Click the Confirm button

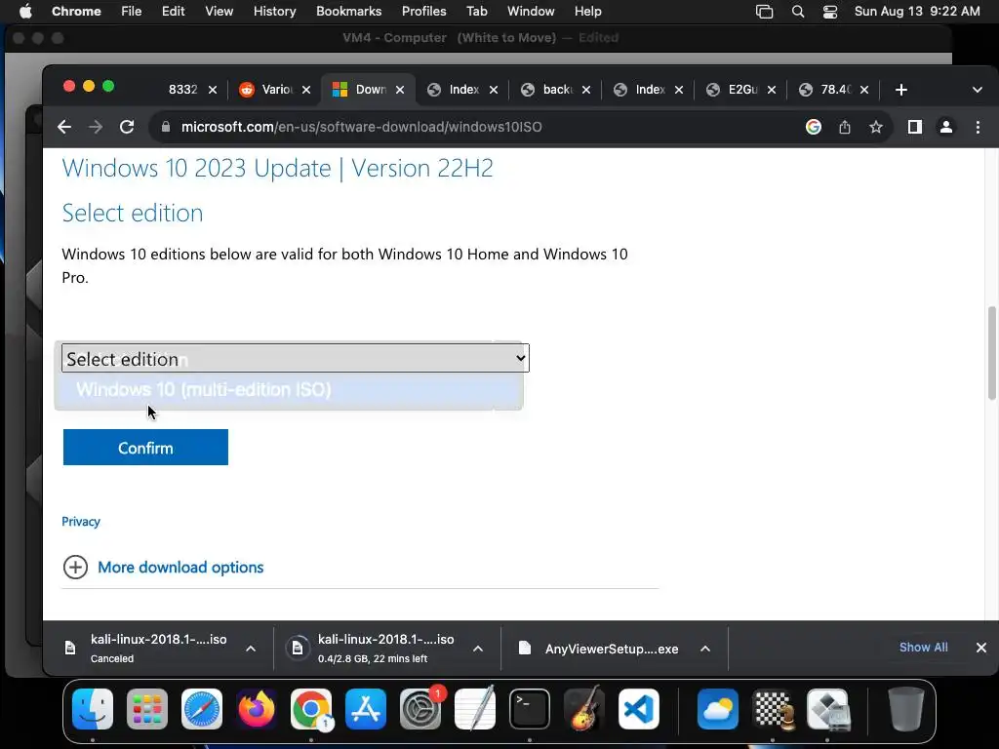145,447
